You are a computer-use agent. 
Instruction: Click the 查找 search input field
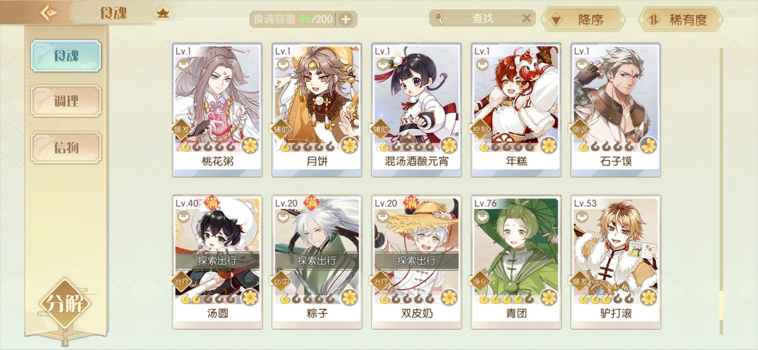482,18
